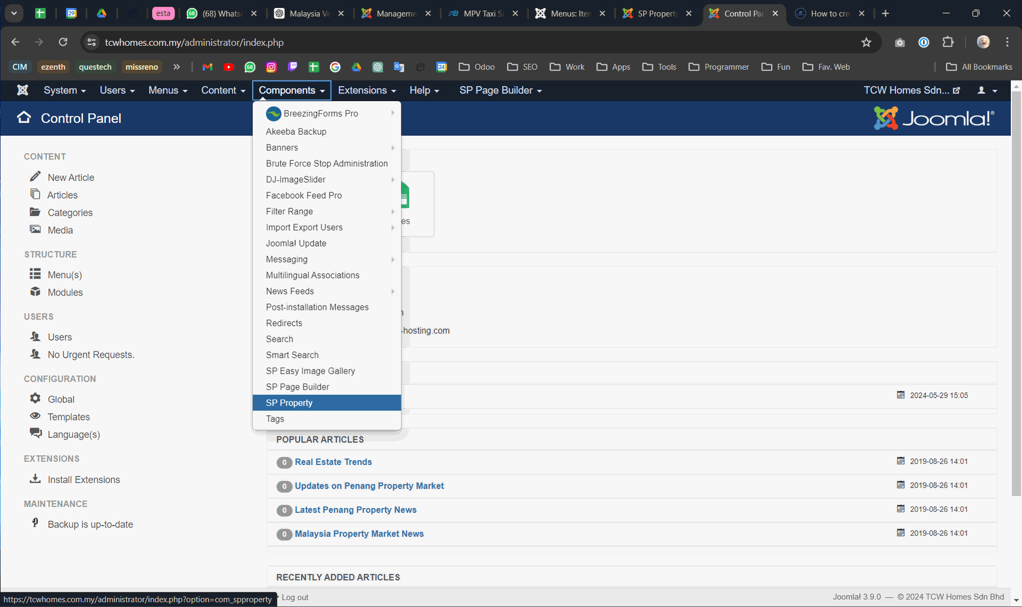Click the No Urgent Requests link
Viewport: 1022px width, 607px height.
click(x=91, y=355)
